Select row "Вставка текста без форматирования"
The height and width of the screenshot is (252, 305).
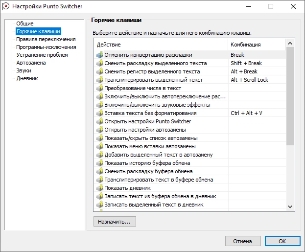pyautogui.click(x=190, y=113)
